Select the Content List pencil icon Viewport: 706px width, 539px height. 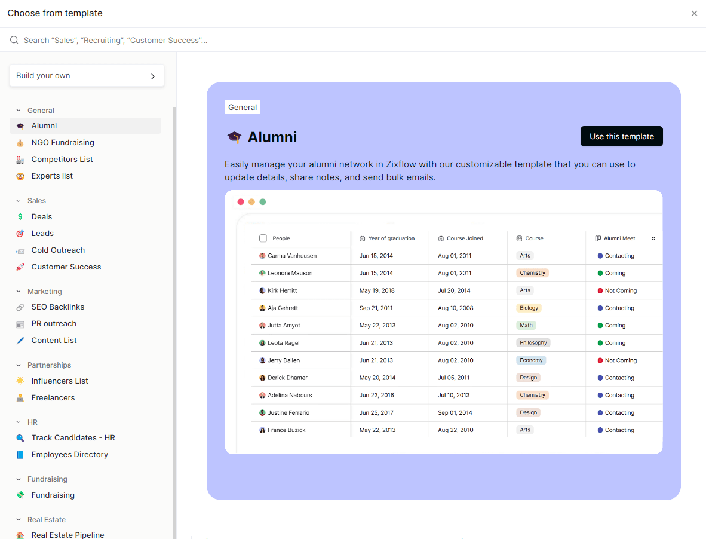click(x=19, y=340)
